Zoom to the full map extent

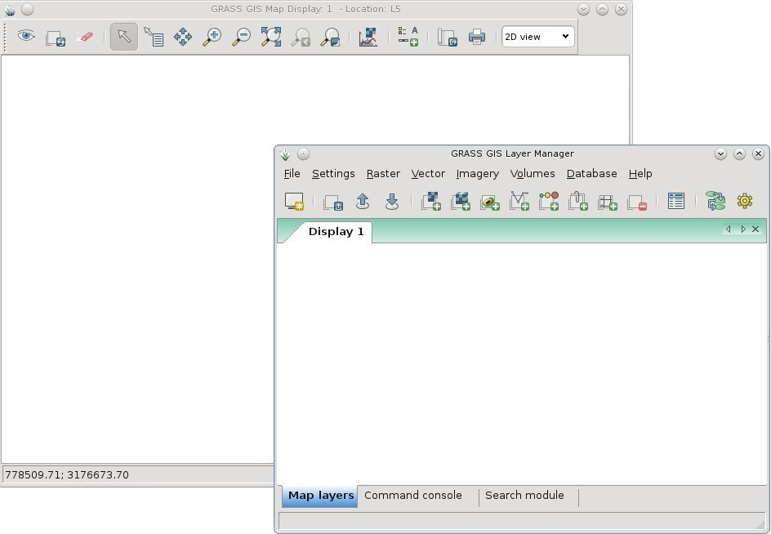(271, 37)
